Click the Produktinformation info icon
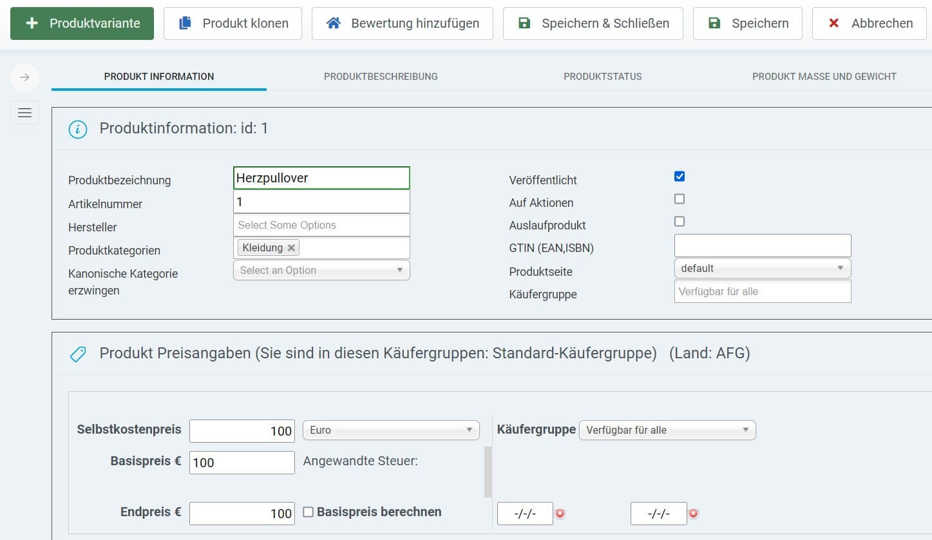Image resolution: width=932 pixels, height=540 pixels. (x=78, y=129)
